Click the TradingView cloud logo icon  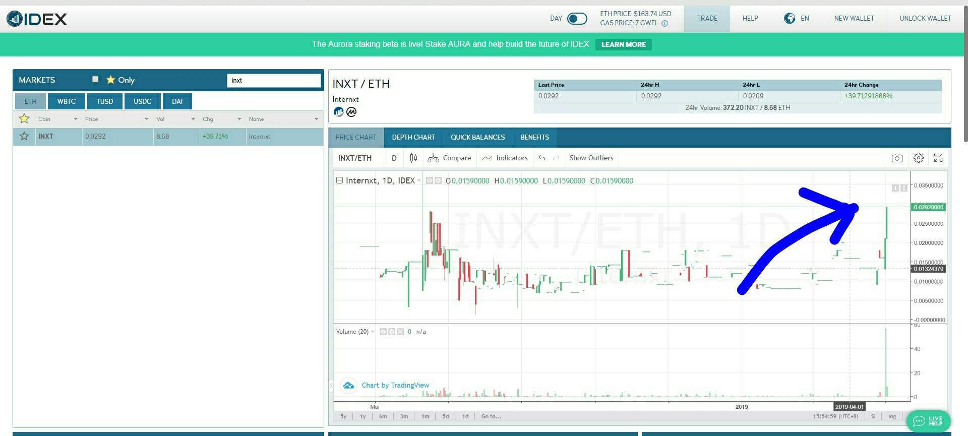click(348, 386)
